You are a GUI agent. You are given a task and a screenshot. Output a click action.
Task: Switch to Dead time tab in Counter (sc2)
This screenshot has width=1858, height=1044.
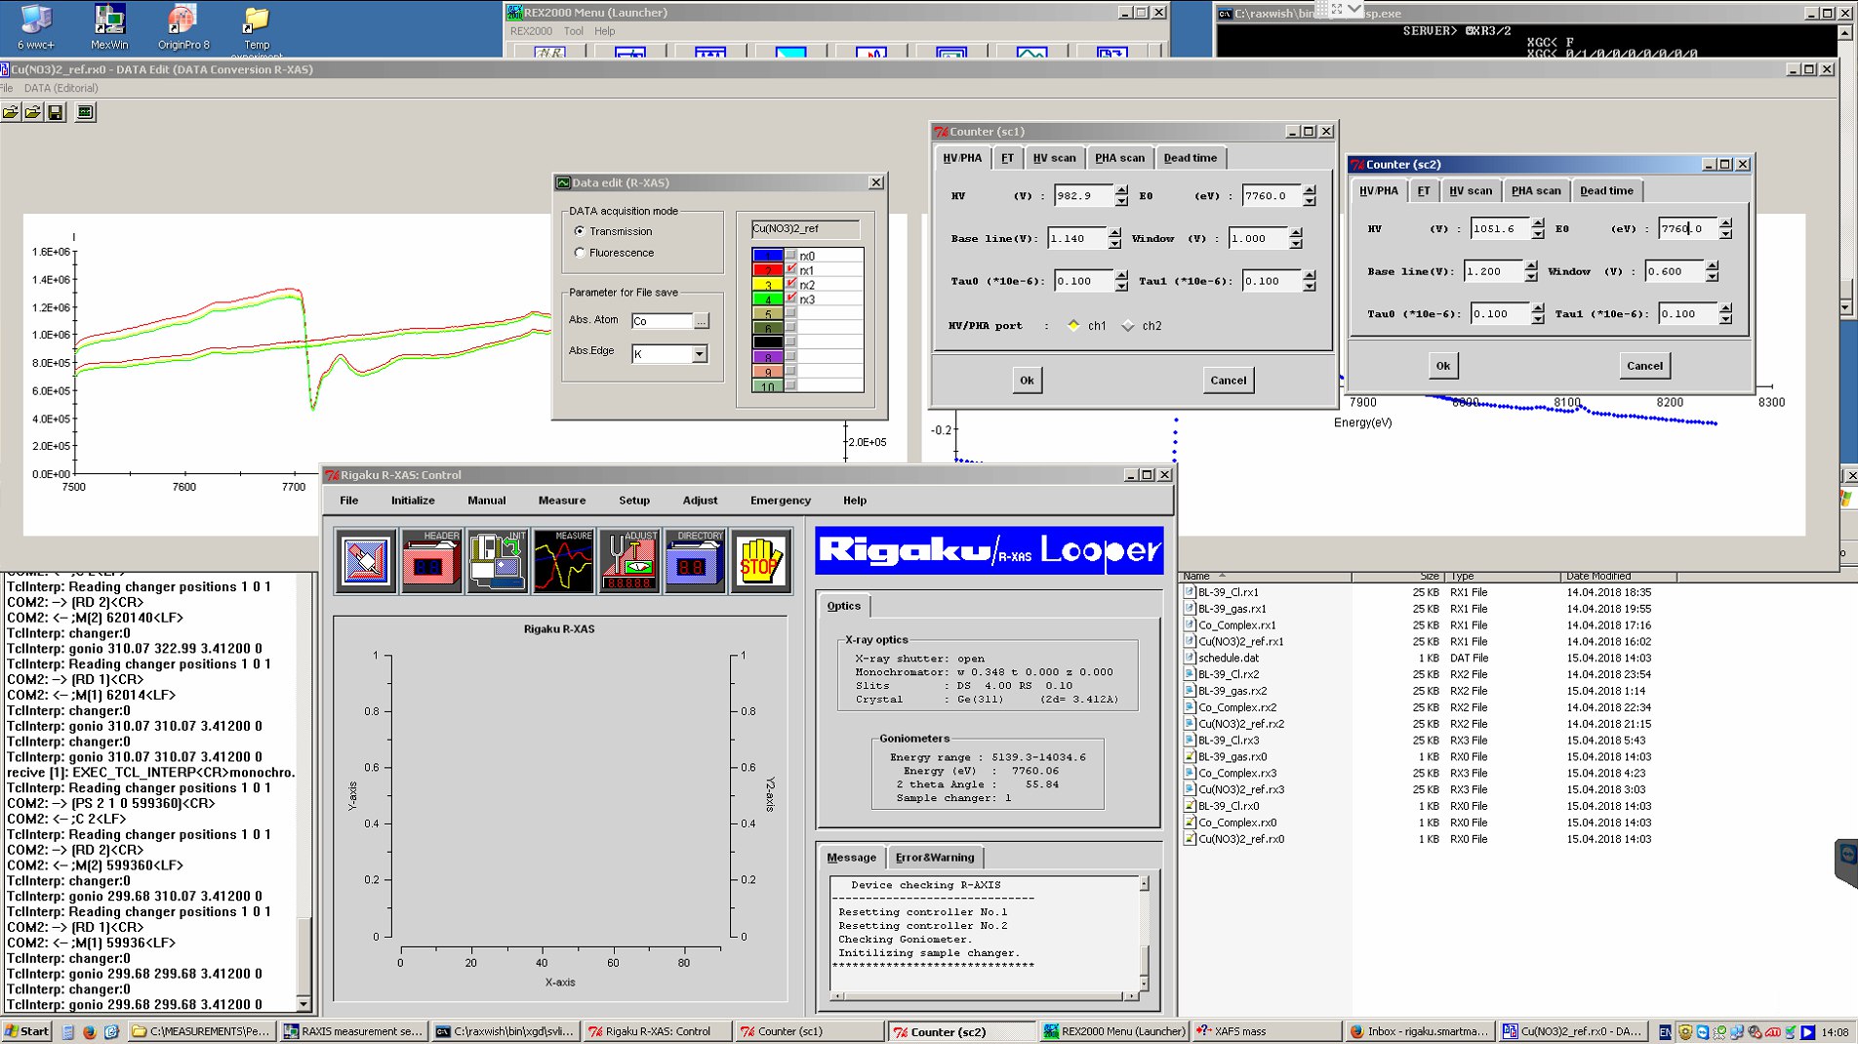coord(1606,191)
